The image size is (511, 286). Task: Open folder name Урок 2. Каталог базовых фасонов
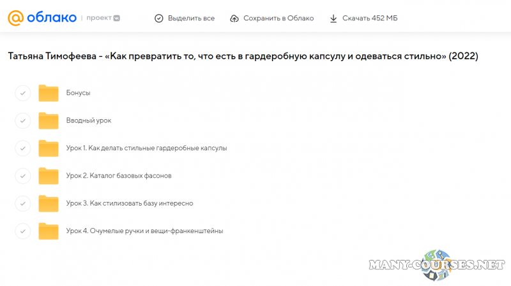click(x=118, y=175)
